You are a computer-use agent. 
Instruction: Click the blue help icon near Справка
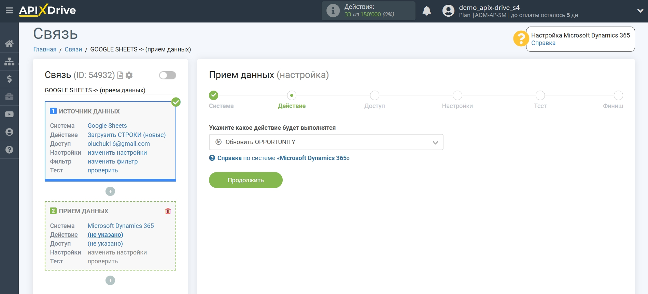coord(212,158)
